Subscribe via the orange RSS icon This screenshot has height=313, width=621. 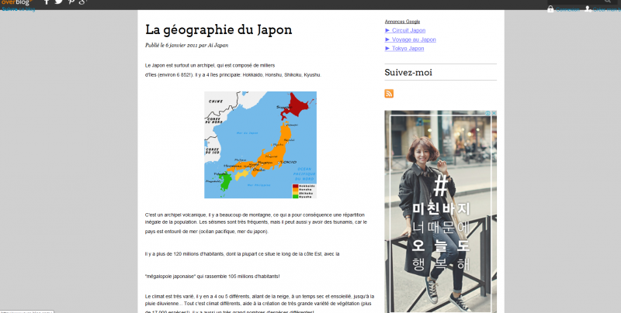pyautogui.click(x=389, y=94)
